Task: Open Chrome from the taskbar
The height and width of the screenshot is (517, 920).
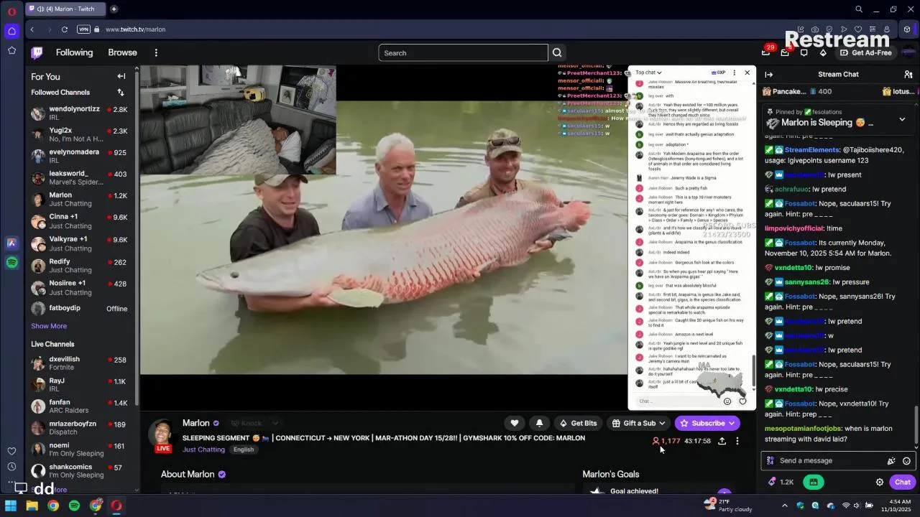Action: pyautogui.click(x=53, y=506)
